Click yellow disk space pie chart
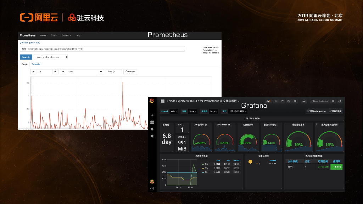This screenshot has width=363, height=204. click(x=250, y=161)
